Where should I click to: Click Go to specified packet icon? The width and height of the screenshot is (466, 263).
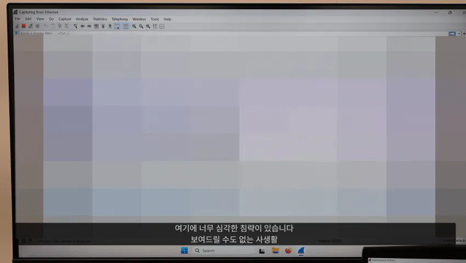(96, 26)
